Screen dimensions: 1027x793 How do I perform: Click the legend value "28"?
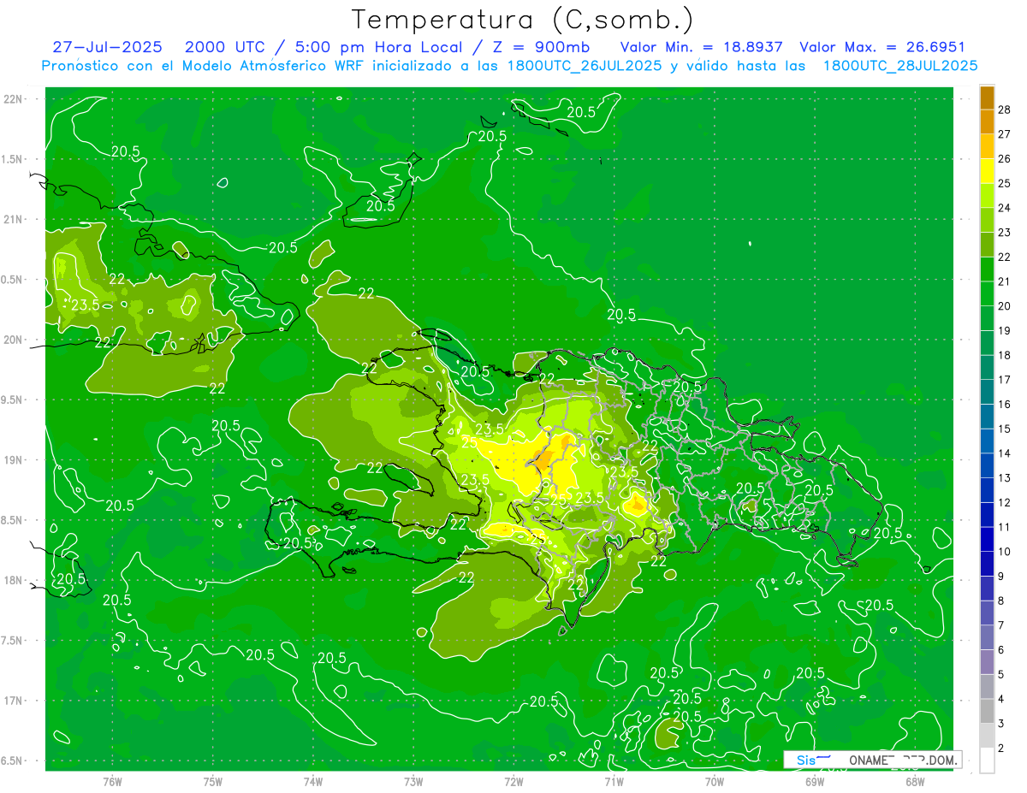pos(1005,109)
